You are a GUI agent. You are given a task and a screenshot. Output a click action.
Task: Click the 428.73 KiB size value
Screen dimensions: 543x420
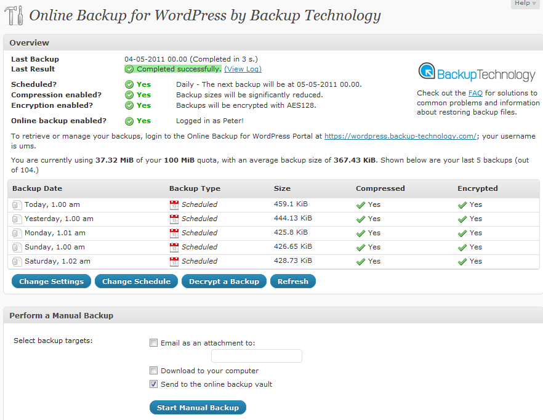pos(293,260)
